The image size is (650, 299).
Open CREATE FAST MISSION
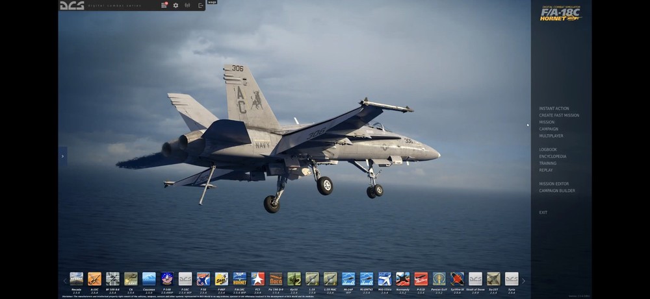click(x=559, y=115)
